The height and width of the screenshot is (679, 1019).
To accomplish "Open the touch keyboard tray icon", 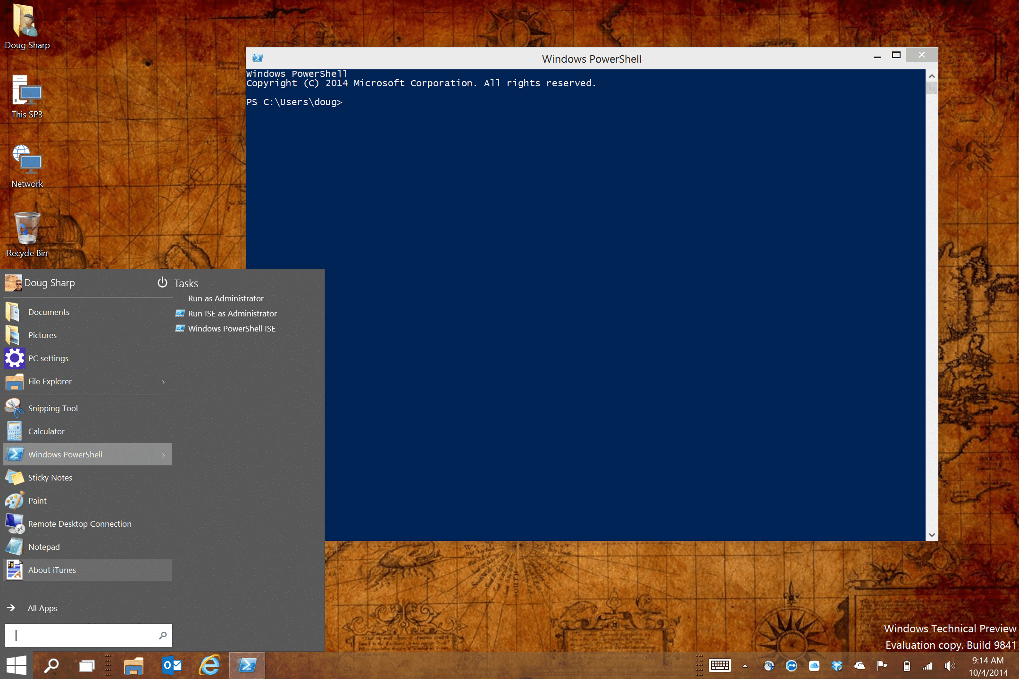I will pos(720,665).
